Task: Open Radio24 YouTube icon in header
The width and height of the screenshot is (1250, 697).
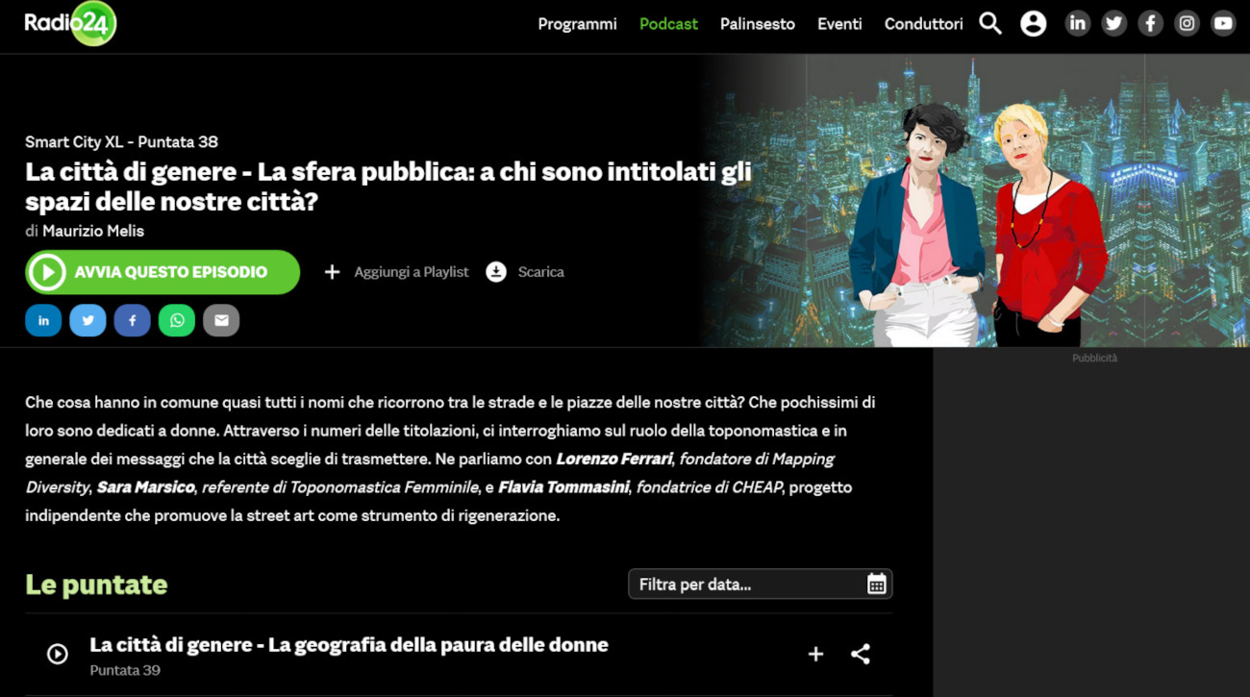Action: coord(1223,24)
